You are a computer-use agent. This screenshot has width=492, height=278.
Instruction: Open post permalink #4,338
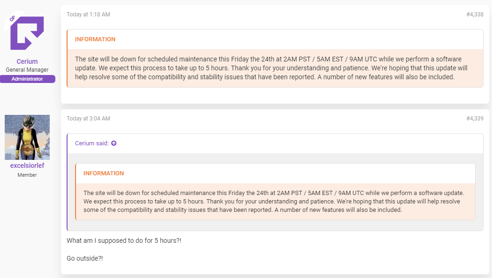[475, 15]
